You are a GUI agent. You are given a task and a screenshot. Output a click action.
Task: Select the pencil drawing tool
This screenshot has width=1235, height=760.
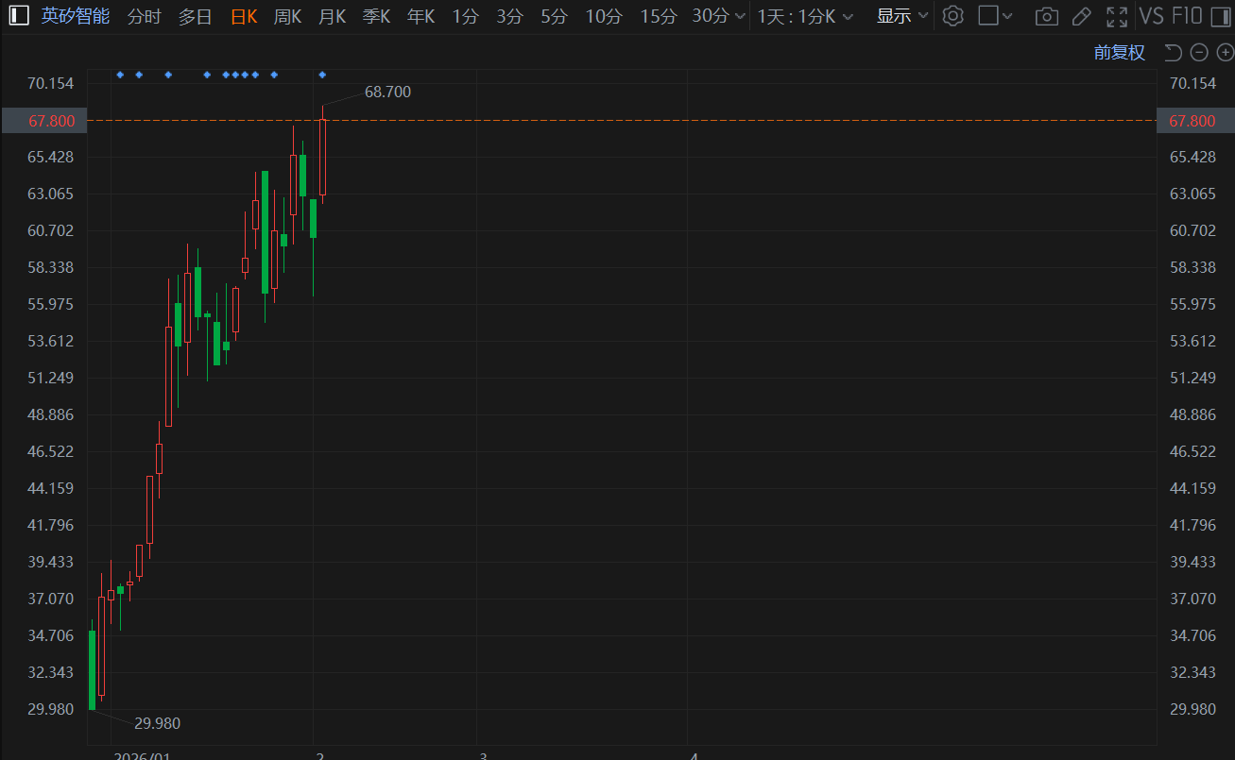coord(1082,16)
